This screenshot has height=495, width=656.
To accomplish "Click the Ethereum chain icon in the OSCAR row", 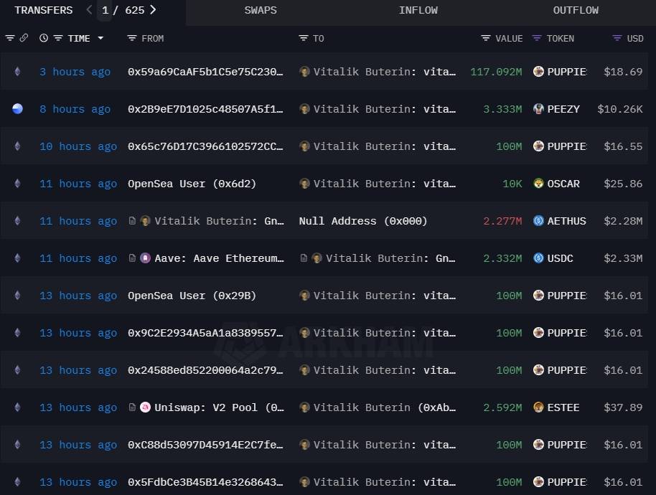I will 17,183.
